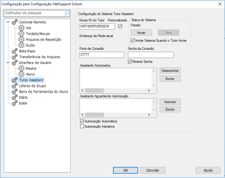
Task: Click the gear icon next to Áudio
Action: point(21,45)
